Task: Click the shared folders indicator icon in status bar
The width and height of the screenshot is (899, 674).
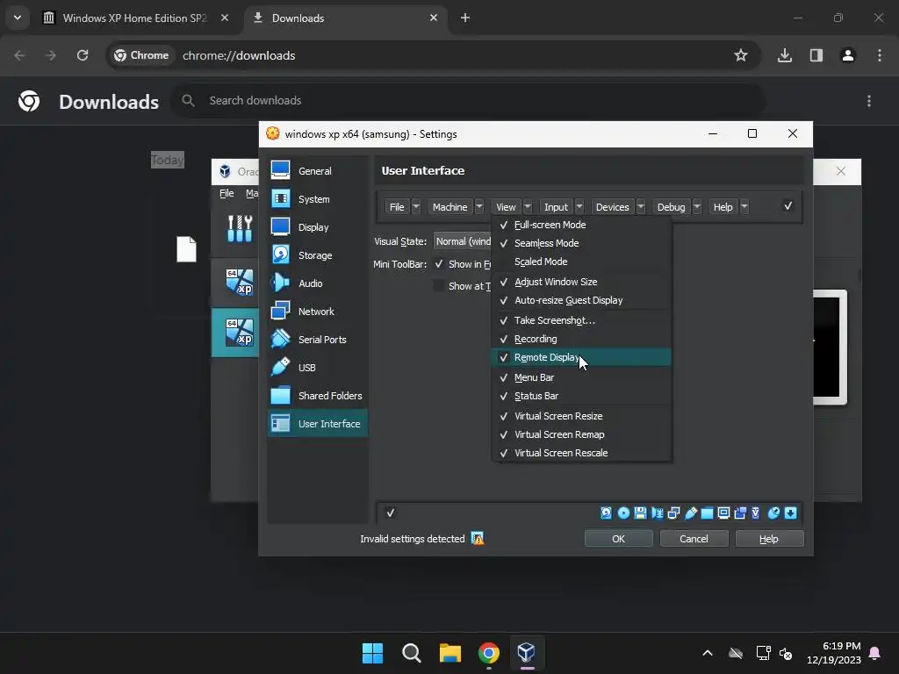Action: (707, 513)
